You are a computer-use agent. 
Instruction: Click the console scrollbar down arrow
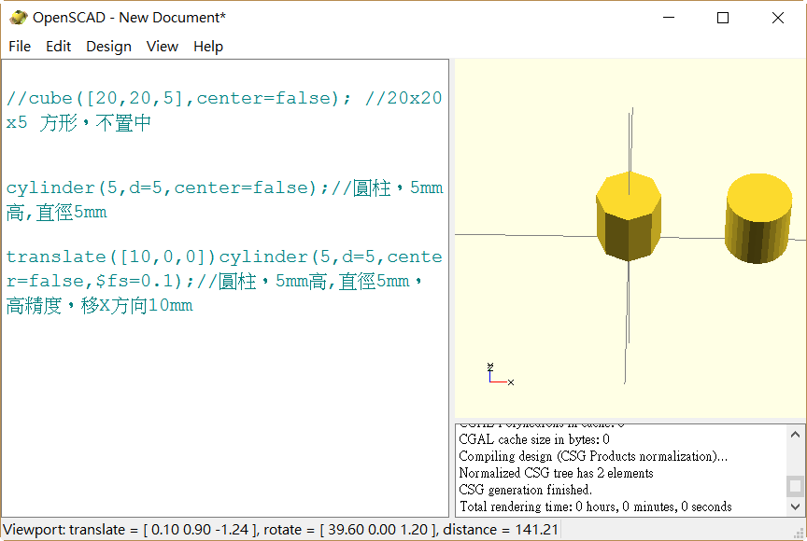tap(795, 506)
